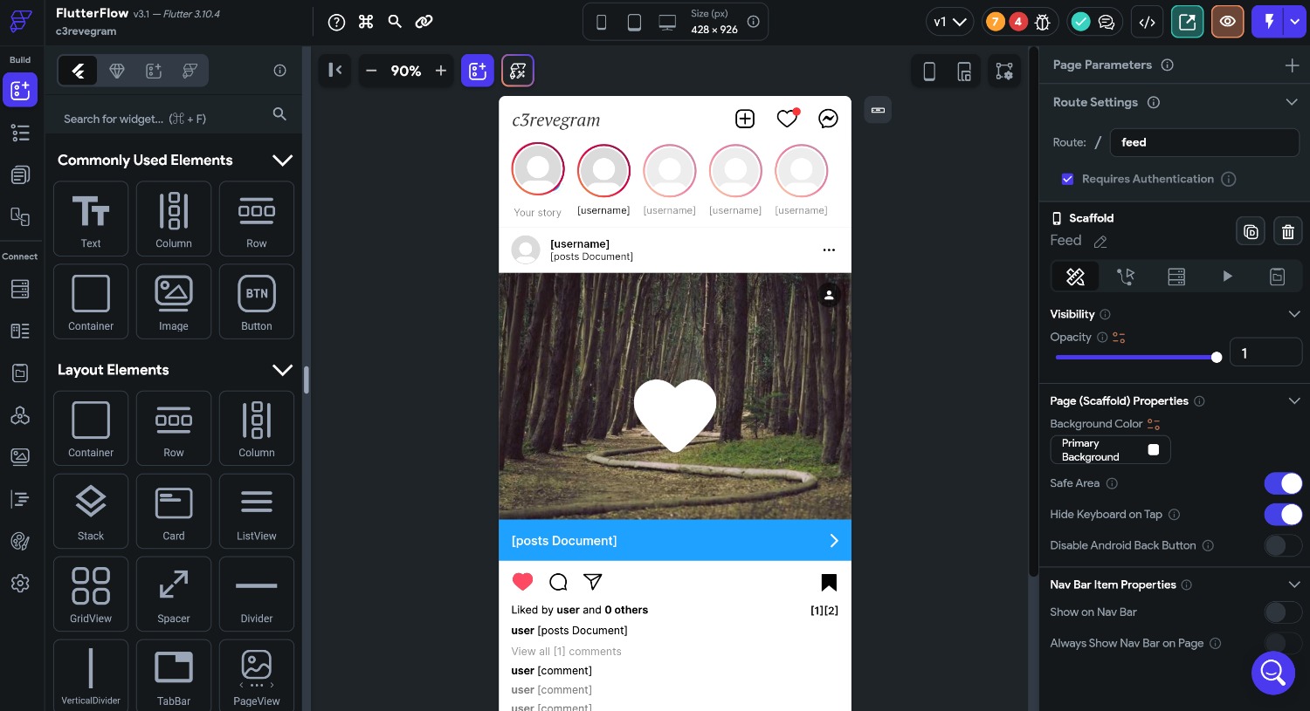Select the Image widget element
This screenshot has height=711, width=1310.
(x=174, y=301)
